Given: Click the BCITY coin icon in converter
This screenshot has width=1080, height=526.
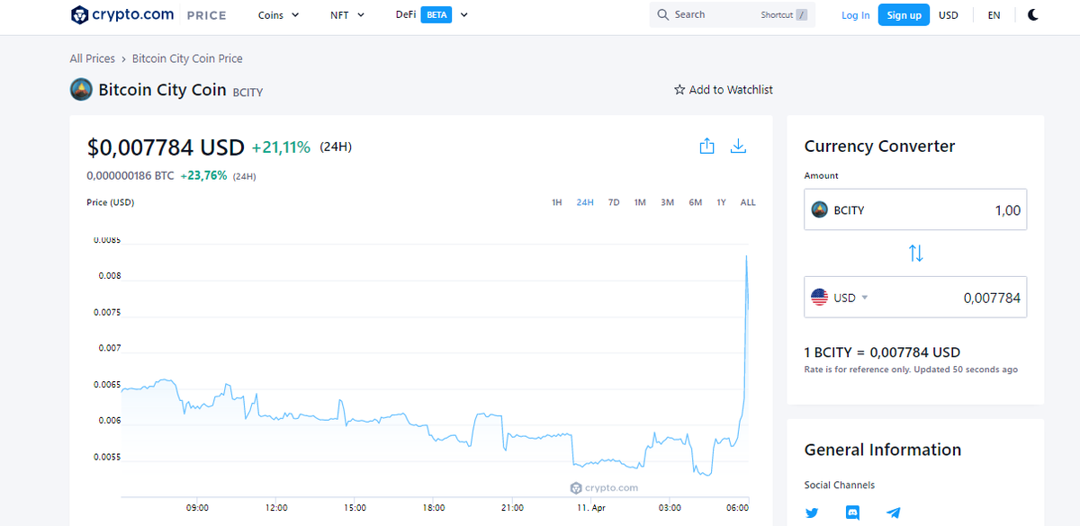Looking at the screenshot, I should click(x=819, y=210).
